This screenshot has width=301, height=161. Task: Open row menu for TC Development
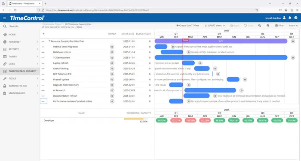(x=43, y=58)
